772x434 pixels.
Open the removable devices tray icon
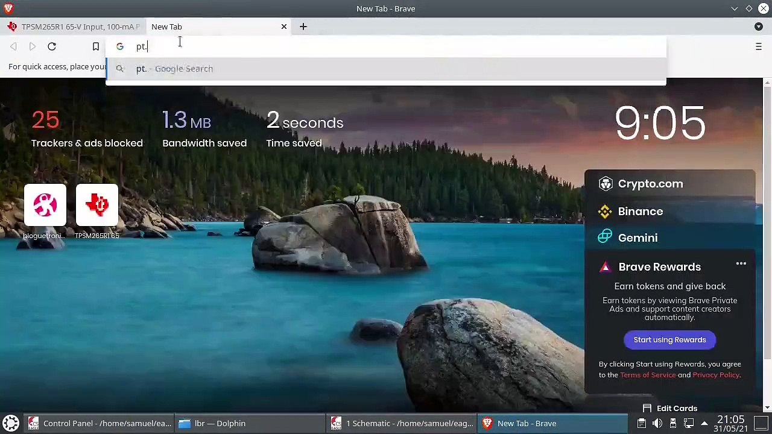pyautogui.click(x=673, y=423)
